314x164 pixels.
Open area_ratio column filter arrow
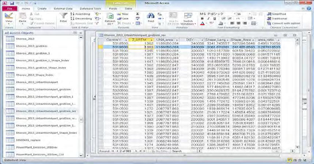pos(278,40)
